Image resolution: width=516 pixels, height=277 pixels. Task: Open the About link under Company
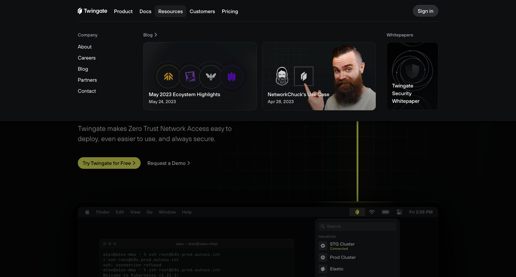click(x=85, y=47)
